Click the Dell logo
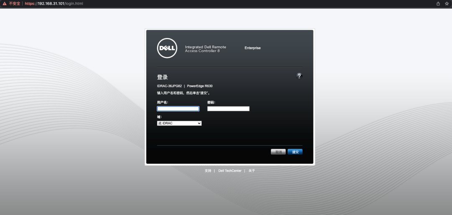 (x=167, y=48)
